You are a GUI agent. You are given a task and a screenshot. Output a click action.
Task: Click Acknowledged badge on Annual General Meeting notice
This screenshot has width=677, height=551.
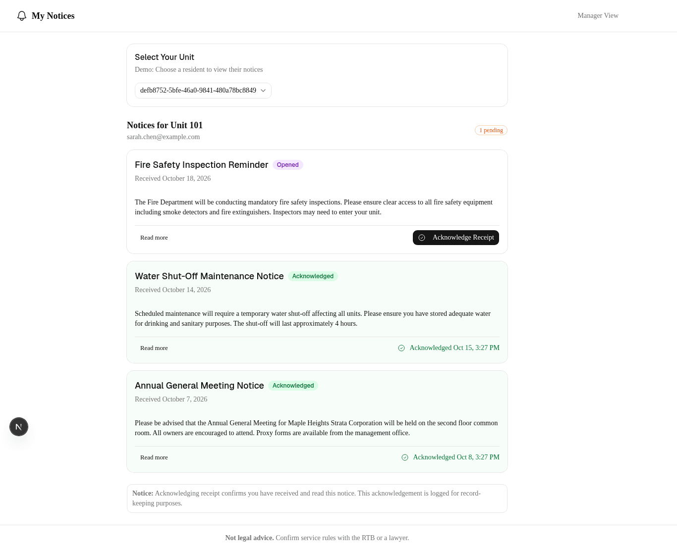coord(293,386)
